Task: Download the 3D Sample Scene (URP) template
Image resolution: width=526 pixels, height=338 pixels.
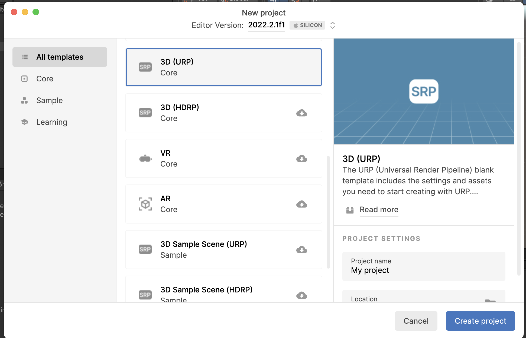Action: click(301, 250)
